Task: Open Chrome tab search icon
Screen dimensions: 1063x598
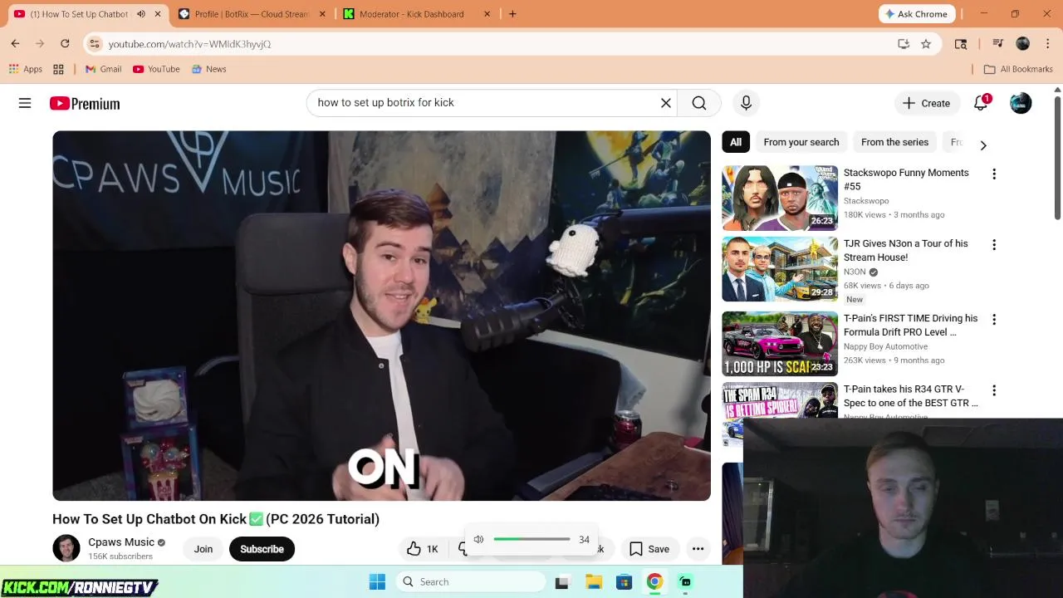Action: (961, 44)
